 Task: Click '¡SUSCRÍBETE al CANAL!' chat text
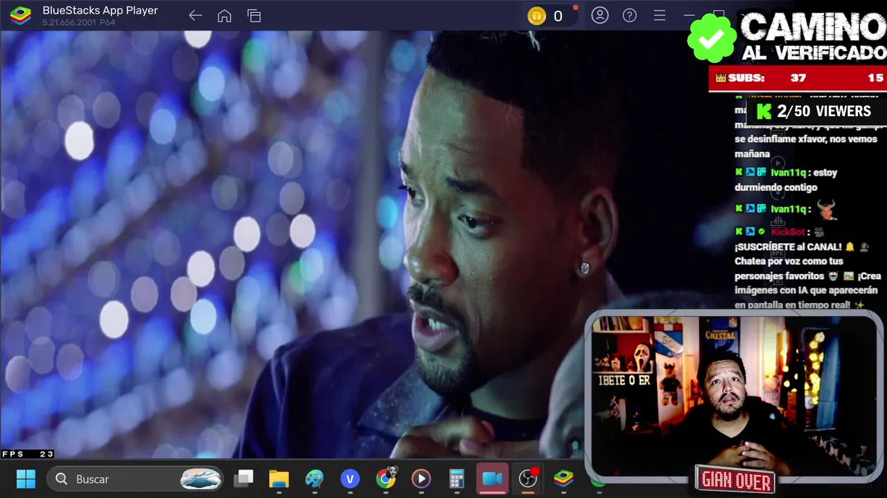(788, 247)
